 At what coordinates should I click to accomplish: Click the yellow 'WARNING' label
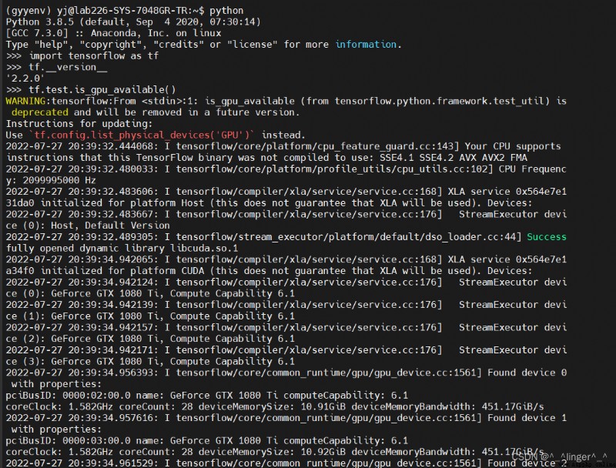coord(25,102)
